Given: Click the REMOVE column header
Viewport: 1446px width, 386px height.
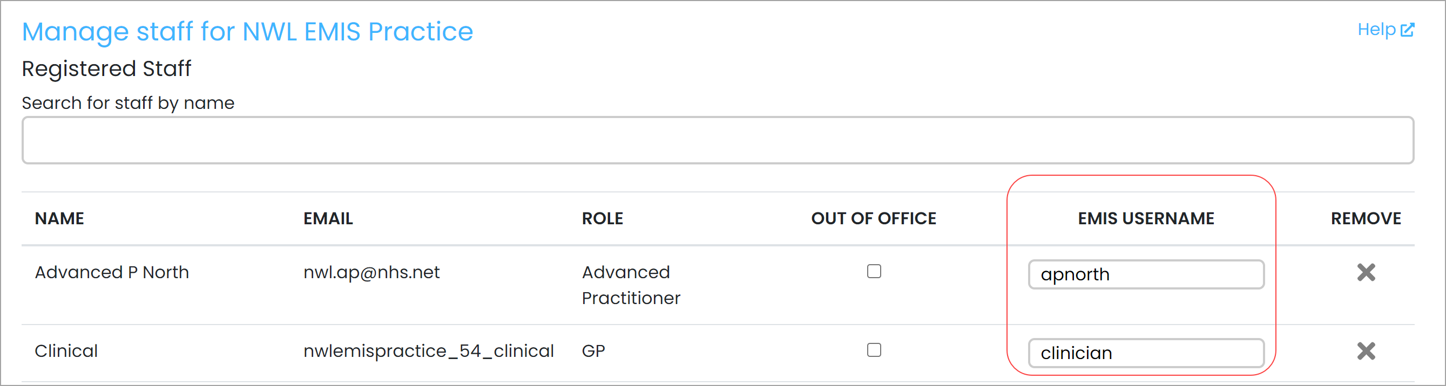Looking at the screenshot, I should click(1366, 218).
